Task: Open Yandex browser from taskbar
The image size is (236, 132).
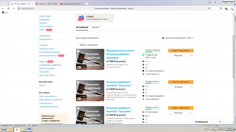Action: click(17, 129)
